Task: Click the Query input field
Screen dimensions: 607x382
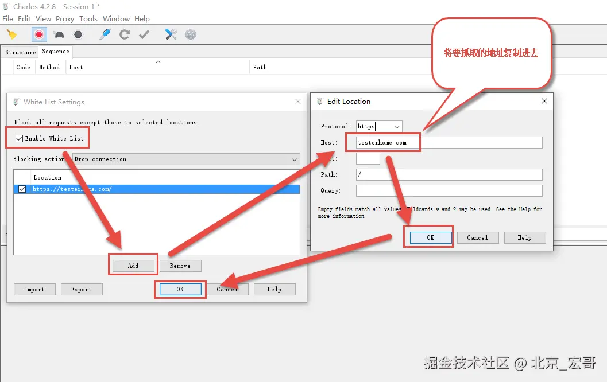Action: [449, 190]
